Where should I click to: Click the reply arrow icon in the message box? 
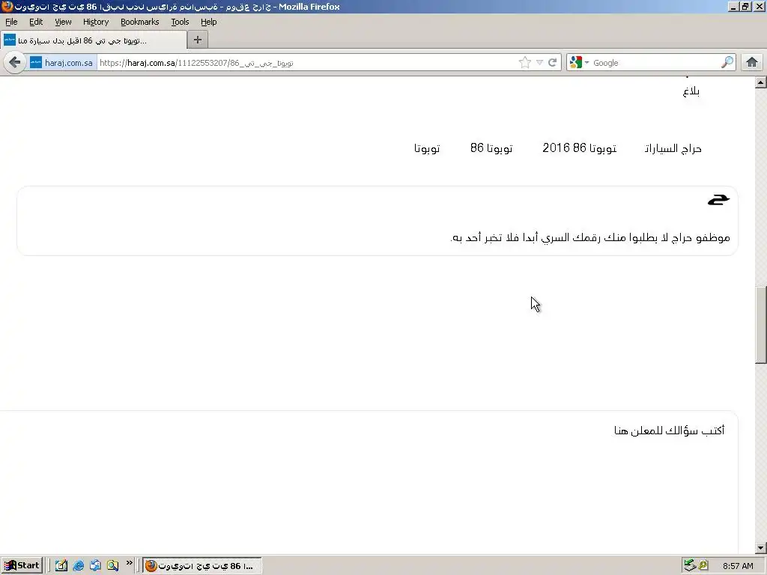coord(718,199)
